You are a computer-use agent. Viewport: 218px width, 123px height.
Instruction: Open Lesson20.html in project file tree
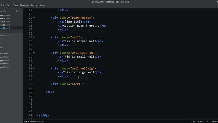point(4,57)
